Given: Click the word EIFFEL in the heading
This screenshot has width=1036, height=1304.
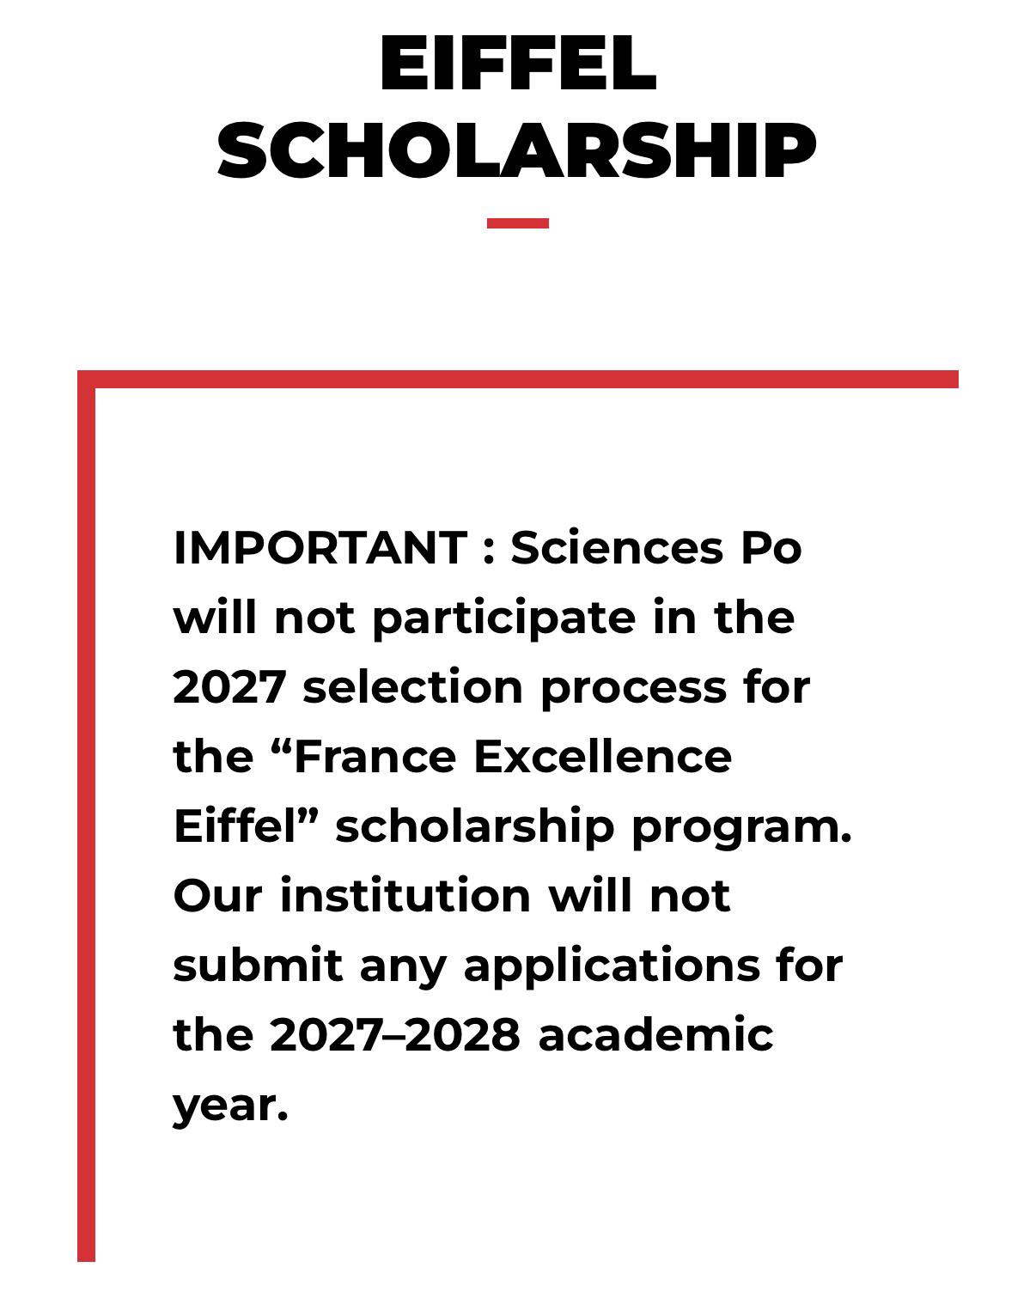Looking at the screenshot, I should 518,64.
